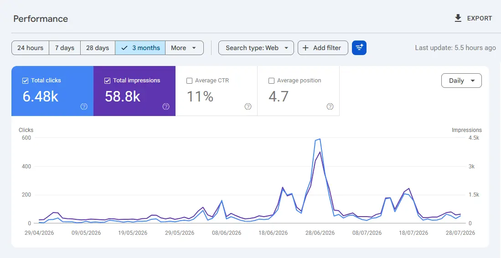Enable the Average CTR checkbox
The image size is (501, 258).
pos(189,81)
